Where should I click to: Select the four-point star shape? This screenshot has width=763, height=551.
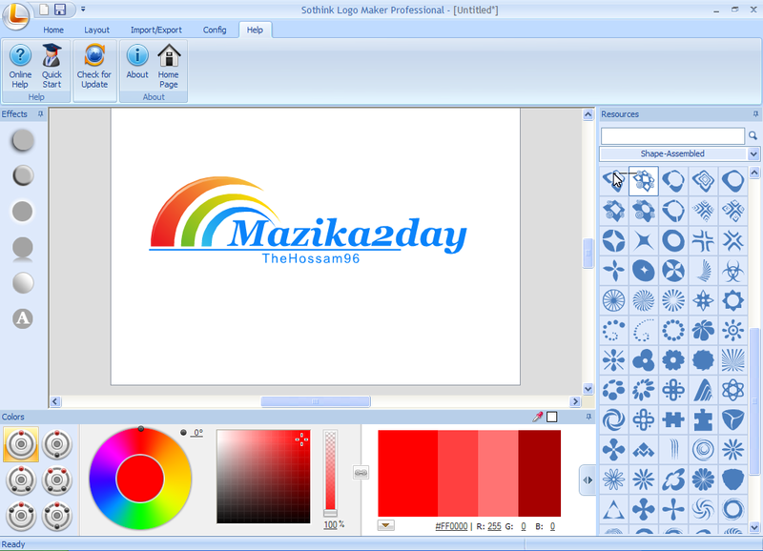pos(644,241)
